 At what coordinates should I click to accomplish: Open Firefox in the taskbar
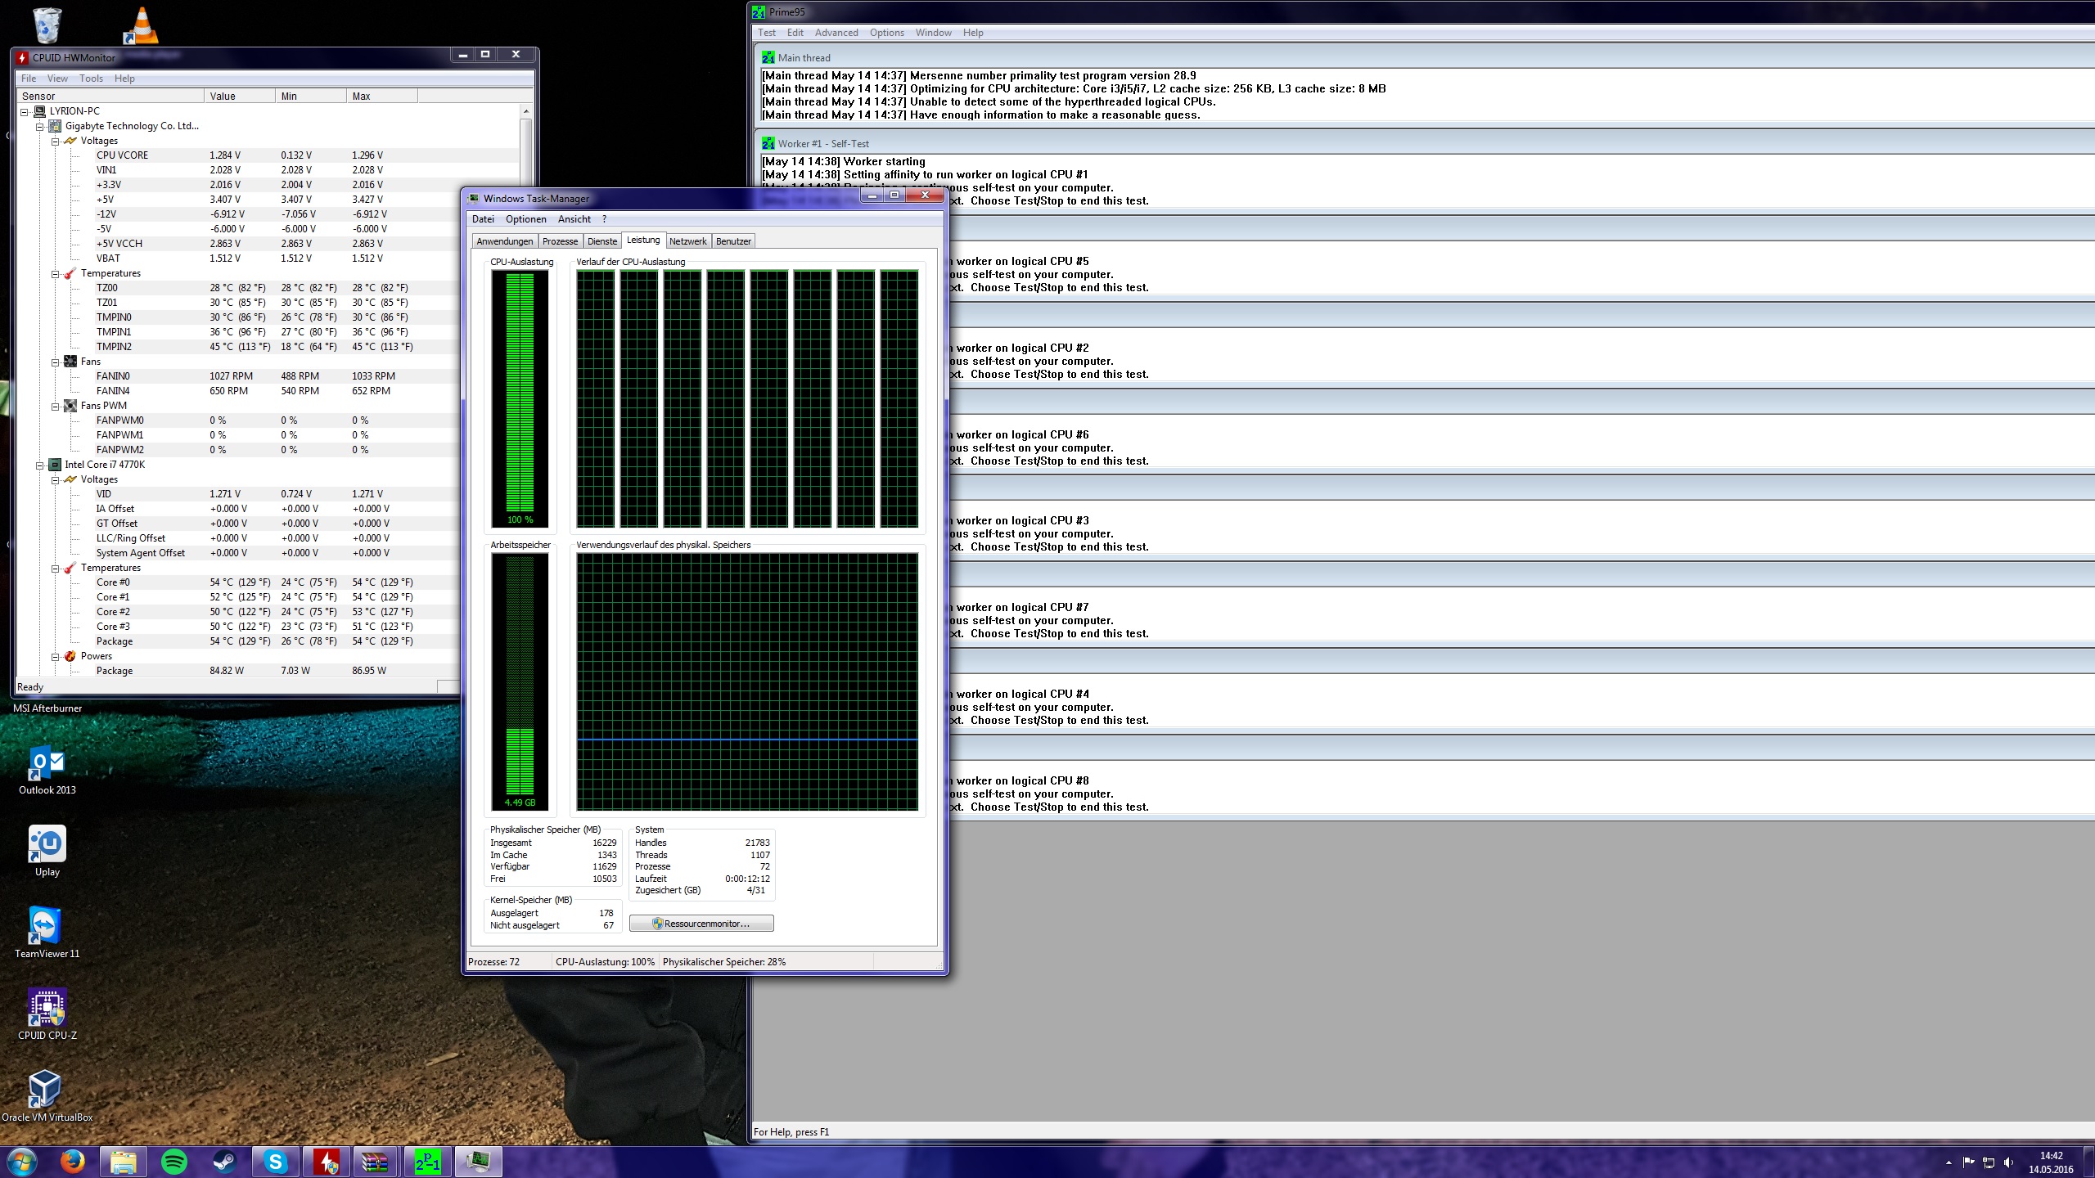[73, 1162]
